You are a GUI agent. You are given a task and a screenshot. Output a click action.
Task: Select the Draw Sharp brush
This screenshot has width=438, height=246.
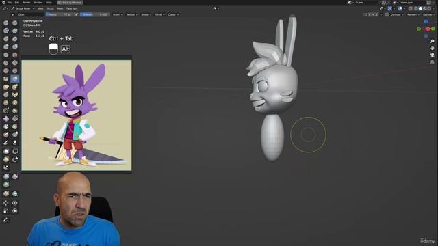pos(15,23)
